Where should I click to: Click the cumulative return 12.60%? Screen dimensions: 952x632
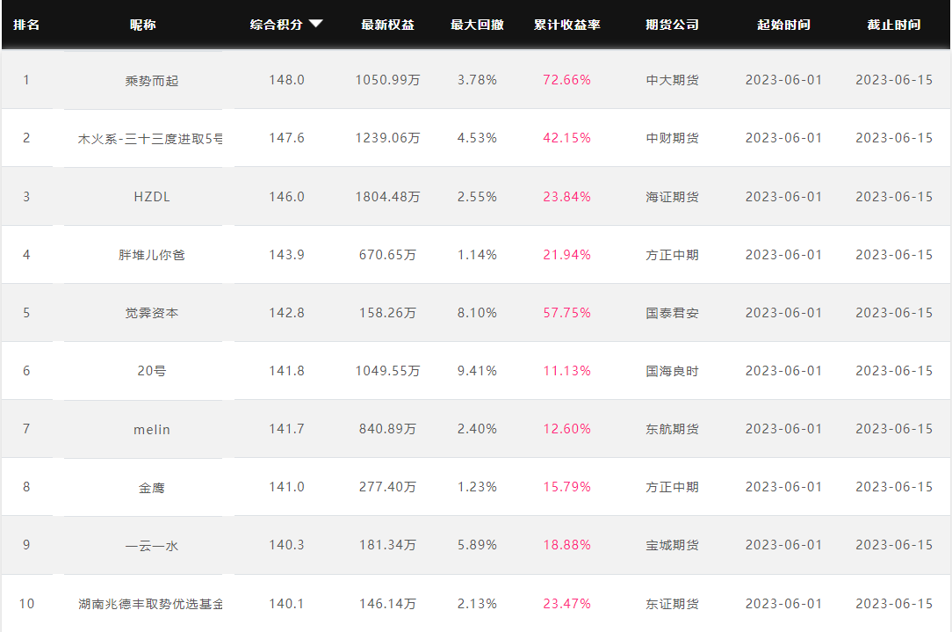pyautogui.click(x=567, y=429)
